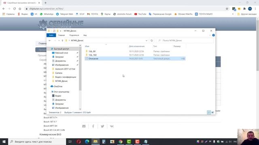259x145 pixels.
Task: Sort by Размер column header
Action: (x=177, y=46)
